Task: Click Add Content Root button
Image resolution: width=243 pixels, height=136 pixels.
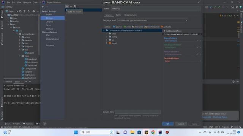Action: [x=172, y=31]
